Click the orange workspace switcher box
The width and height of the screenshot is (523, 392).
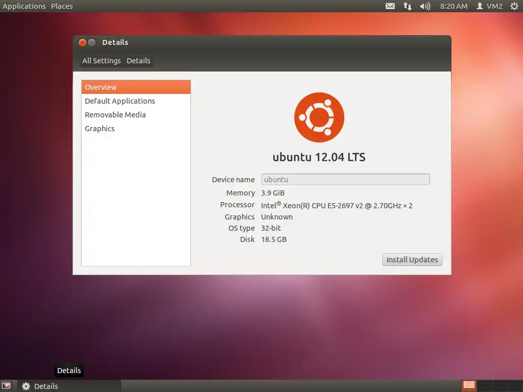pos(469,386)
